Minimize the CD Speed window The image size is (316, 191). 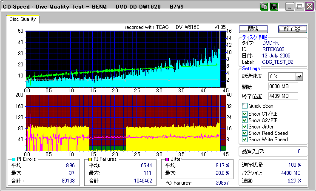290,7
